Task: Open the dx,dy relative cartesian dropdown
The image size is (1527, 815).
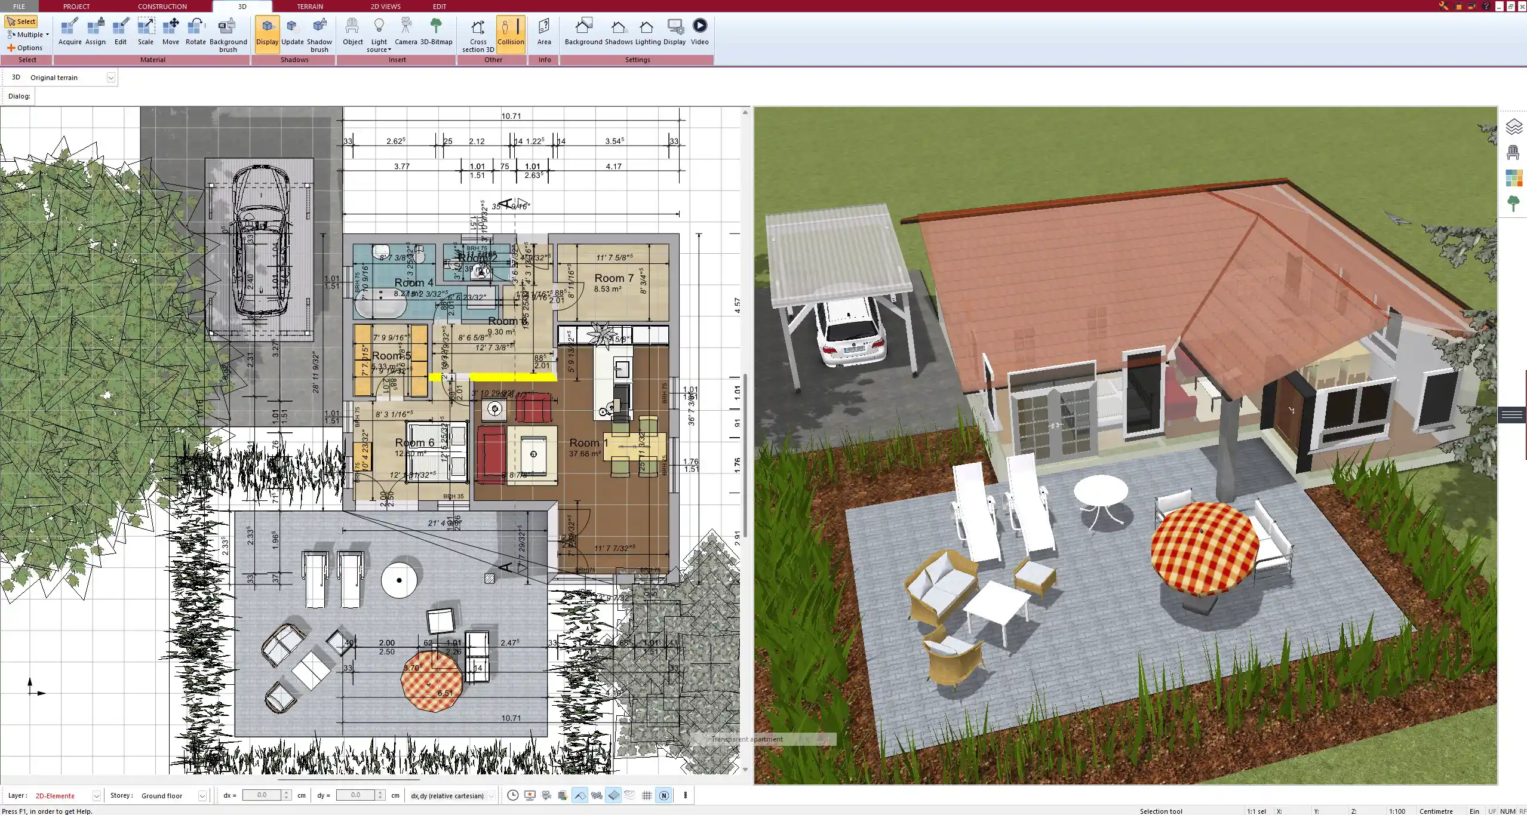Action: (491, 796)
